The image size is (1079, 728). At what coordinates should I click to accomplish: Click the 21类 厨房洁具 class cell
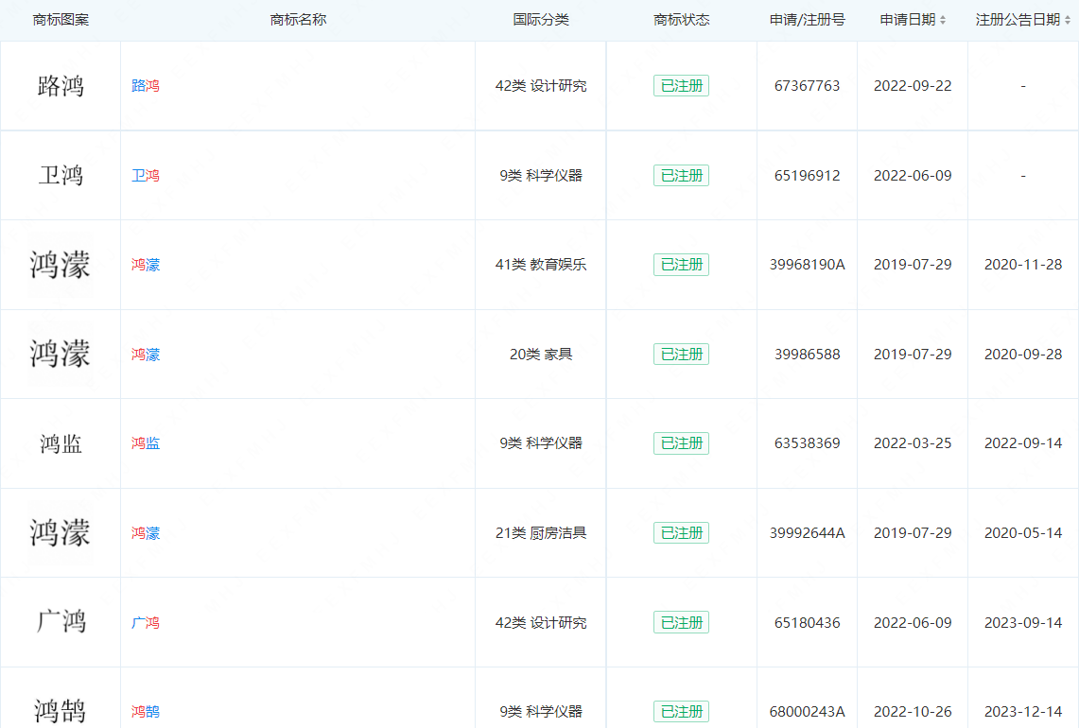(541, 533)
